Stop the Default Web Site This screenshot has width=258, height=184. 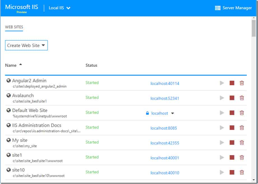[x=232, y=113]
